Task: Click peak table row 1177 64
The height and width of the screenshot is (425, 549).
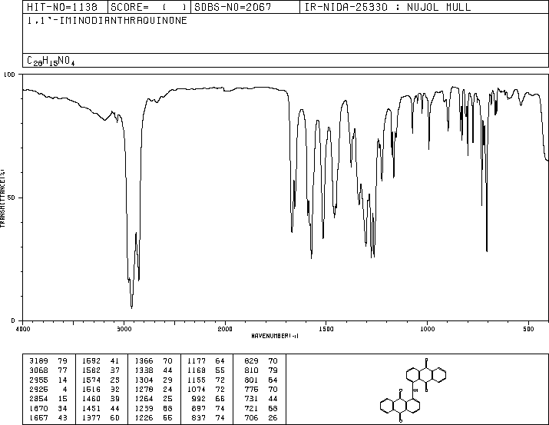Action: [x=207, y=361]
